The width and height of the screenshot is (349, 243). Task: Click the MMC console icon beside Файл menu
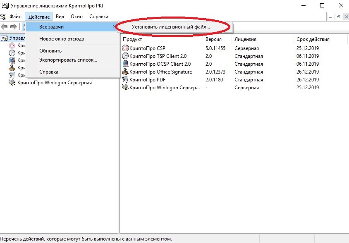3,17
